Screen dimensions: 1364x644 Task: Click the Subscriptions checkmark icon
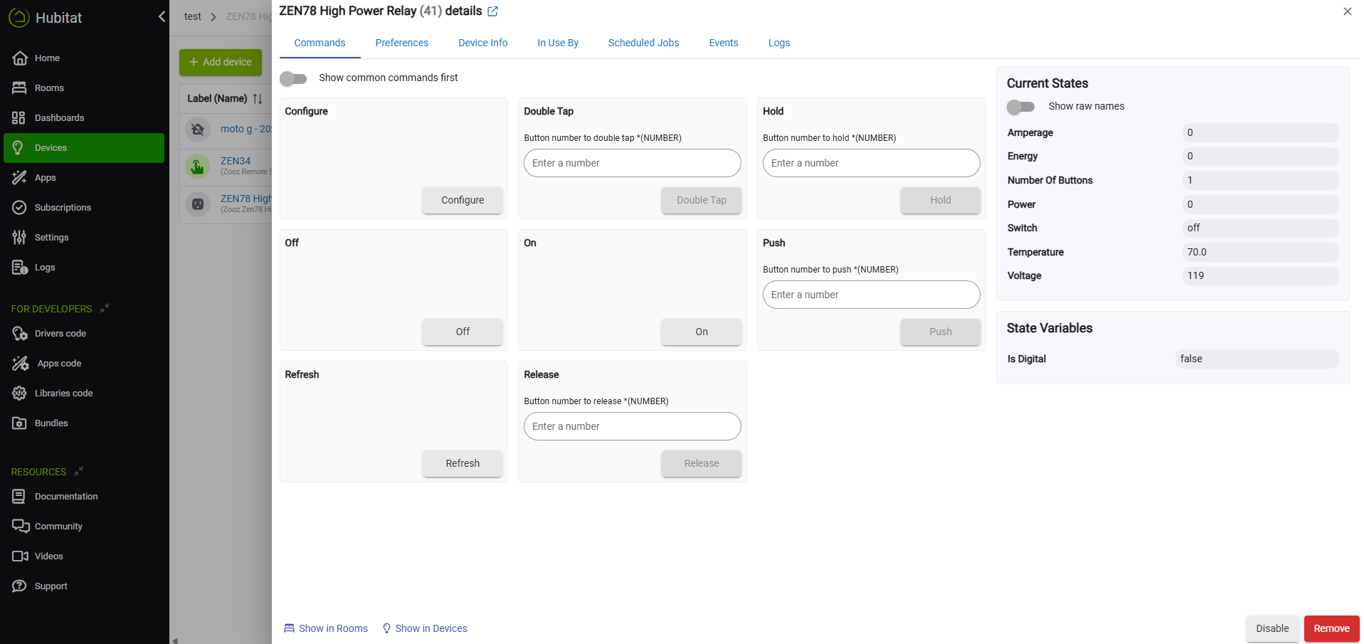(20, 208)
